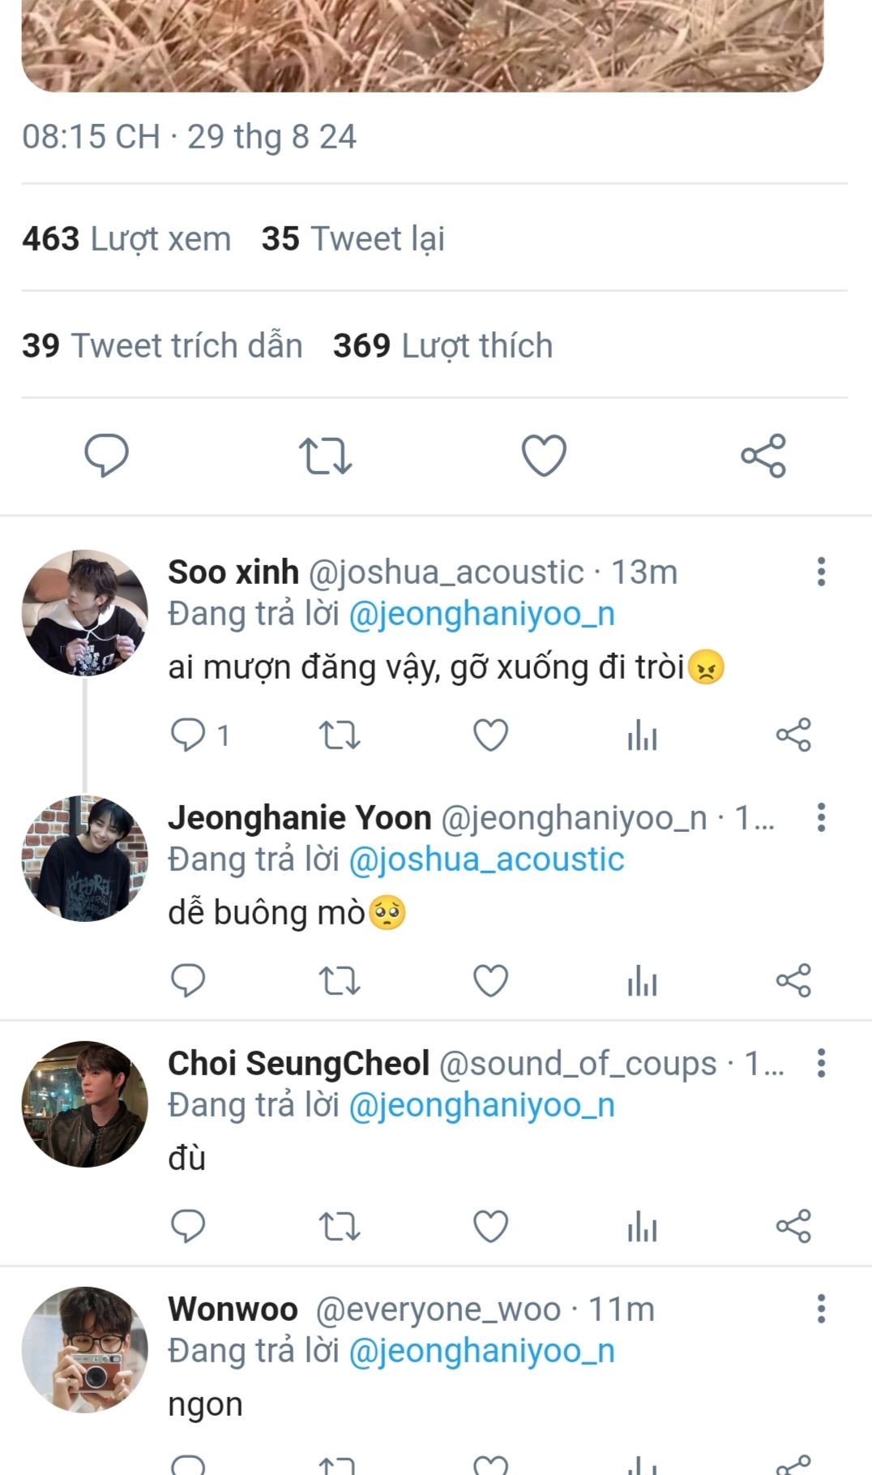View analytics of Choi SeungCheol's reply

point(642,1227)
